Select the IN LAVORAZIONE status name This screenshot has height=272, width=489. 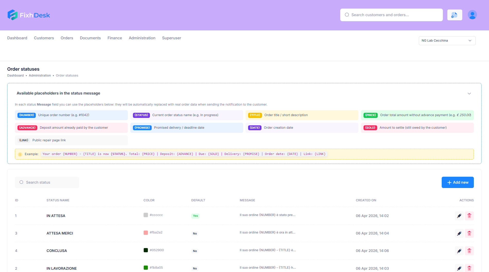point(61,268)
